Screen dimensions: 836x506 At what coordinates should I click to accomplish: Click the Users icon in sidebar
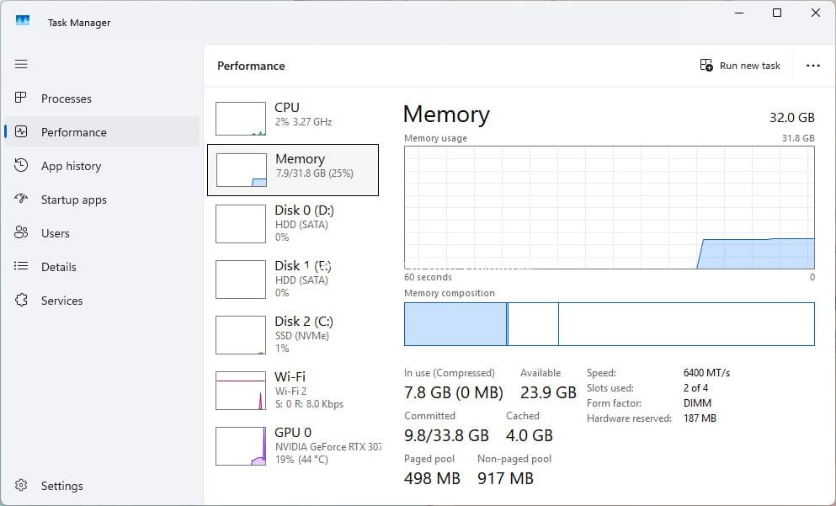pyautogui.click(x=22, y=233)
